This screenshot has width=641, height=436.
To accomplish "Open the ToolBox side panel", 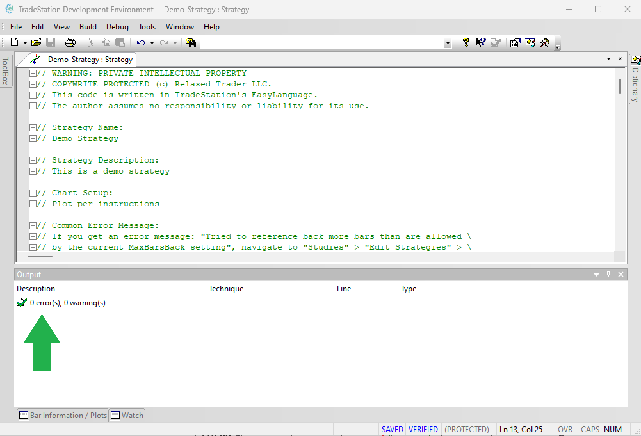I will [x=6, y=70].
